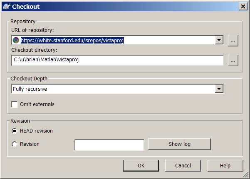
Task: Click inside the repository URL text field
Action: click(116, 40)
